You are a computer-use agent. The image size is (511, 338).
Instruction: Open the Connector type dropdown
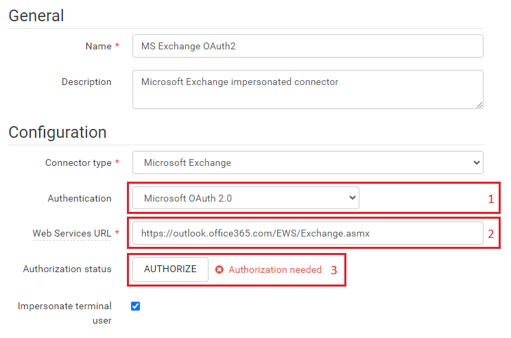[307, 162]
